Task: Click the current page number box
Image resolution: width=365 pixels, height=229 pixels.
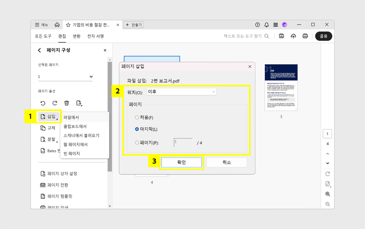Action: pos(328,134)
